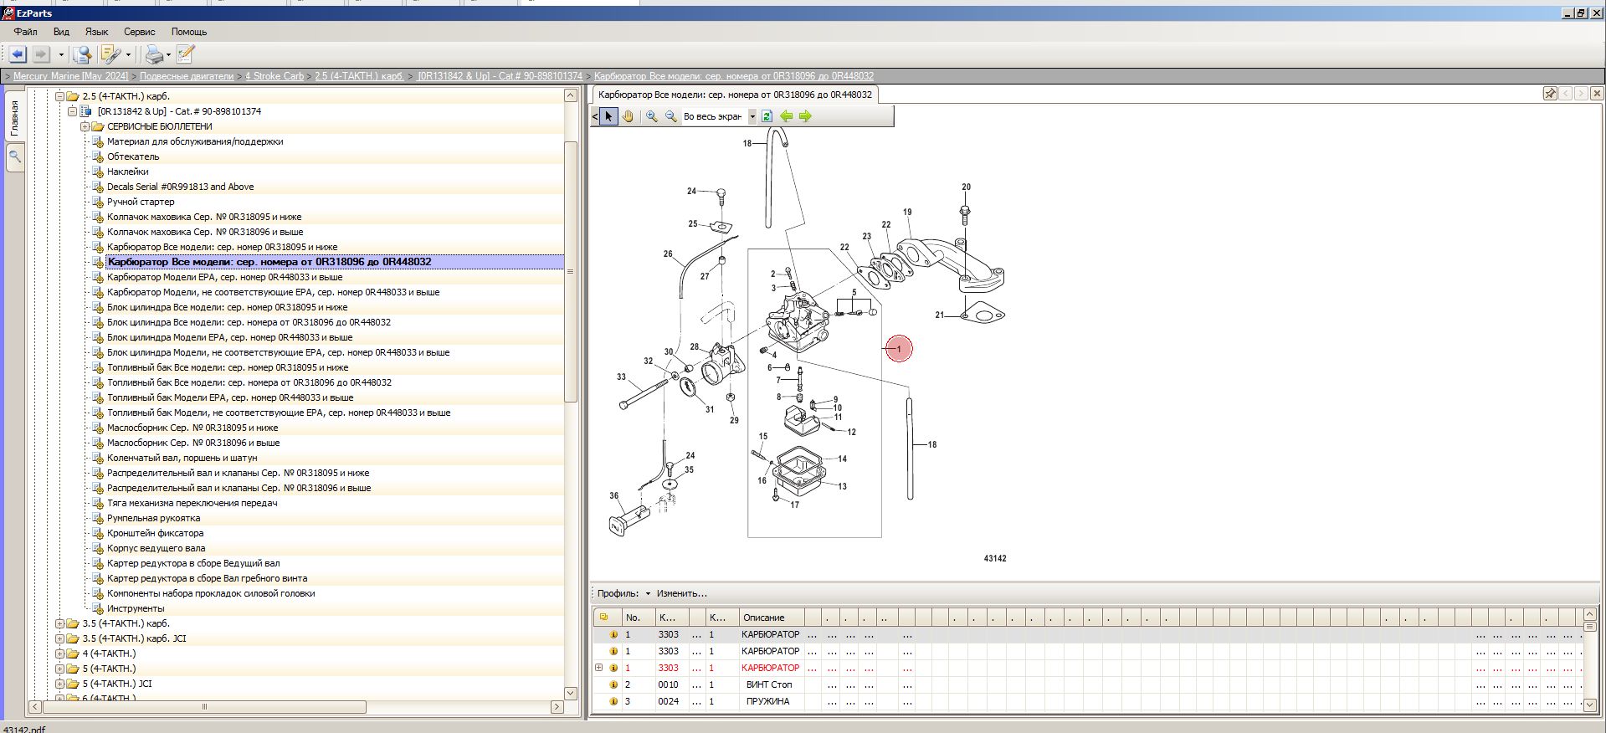Toggle the search magnifier sidebar tab

click(14, 156)
